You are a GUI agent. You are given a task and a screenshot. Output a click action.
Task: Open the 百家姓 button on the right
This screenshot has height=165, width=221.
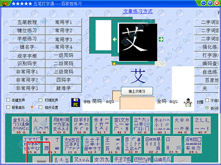click(207, 80)
